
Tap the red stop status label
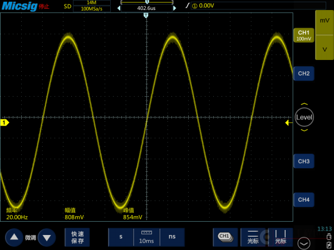point(44,6)
